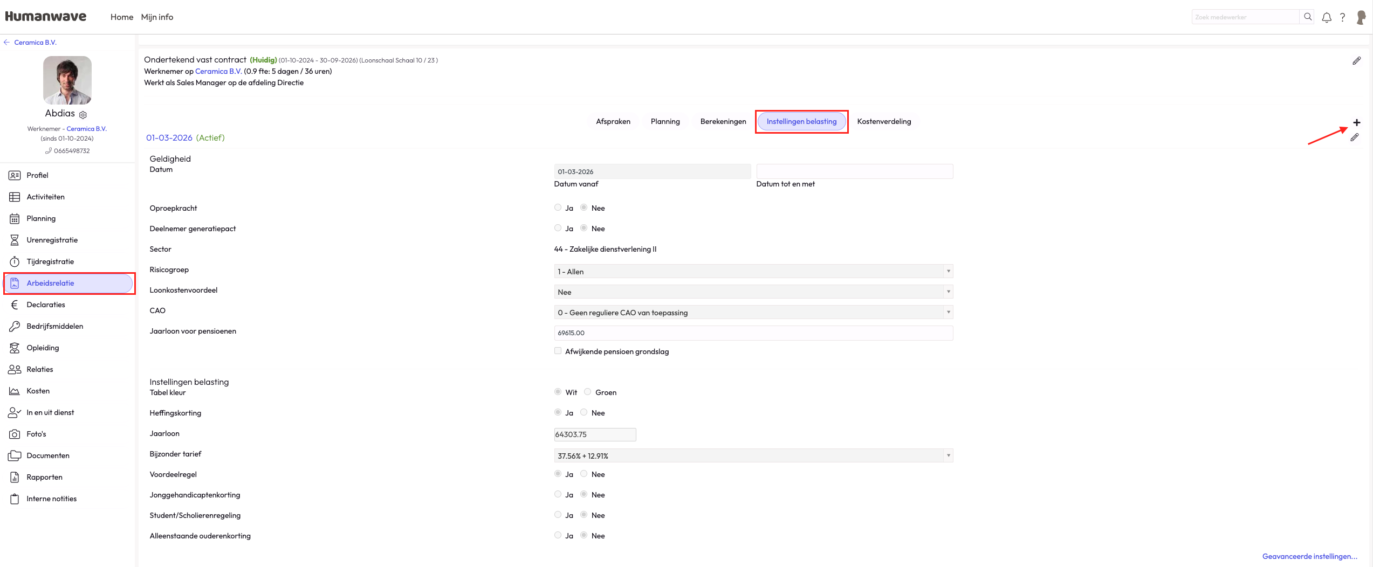Screen dimensions: 1373x567
Task: Switch to the Kostenverdeling tab
Action: [883, 121]
